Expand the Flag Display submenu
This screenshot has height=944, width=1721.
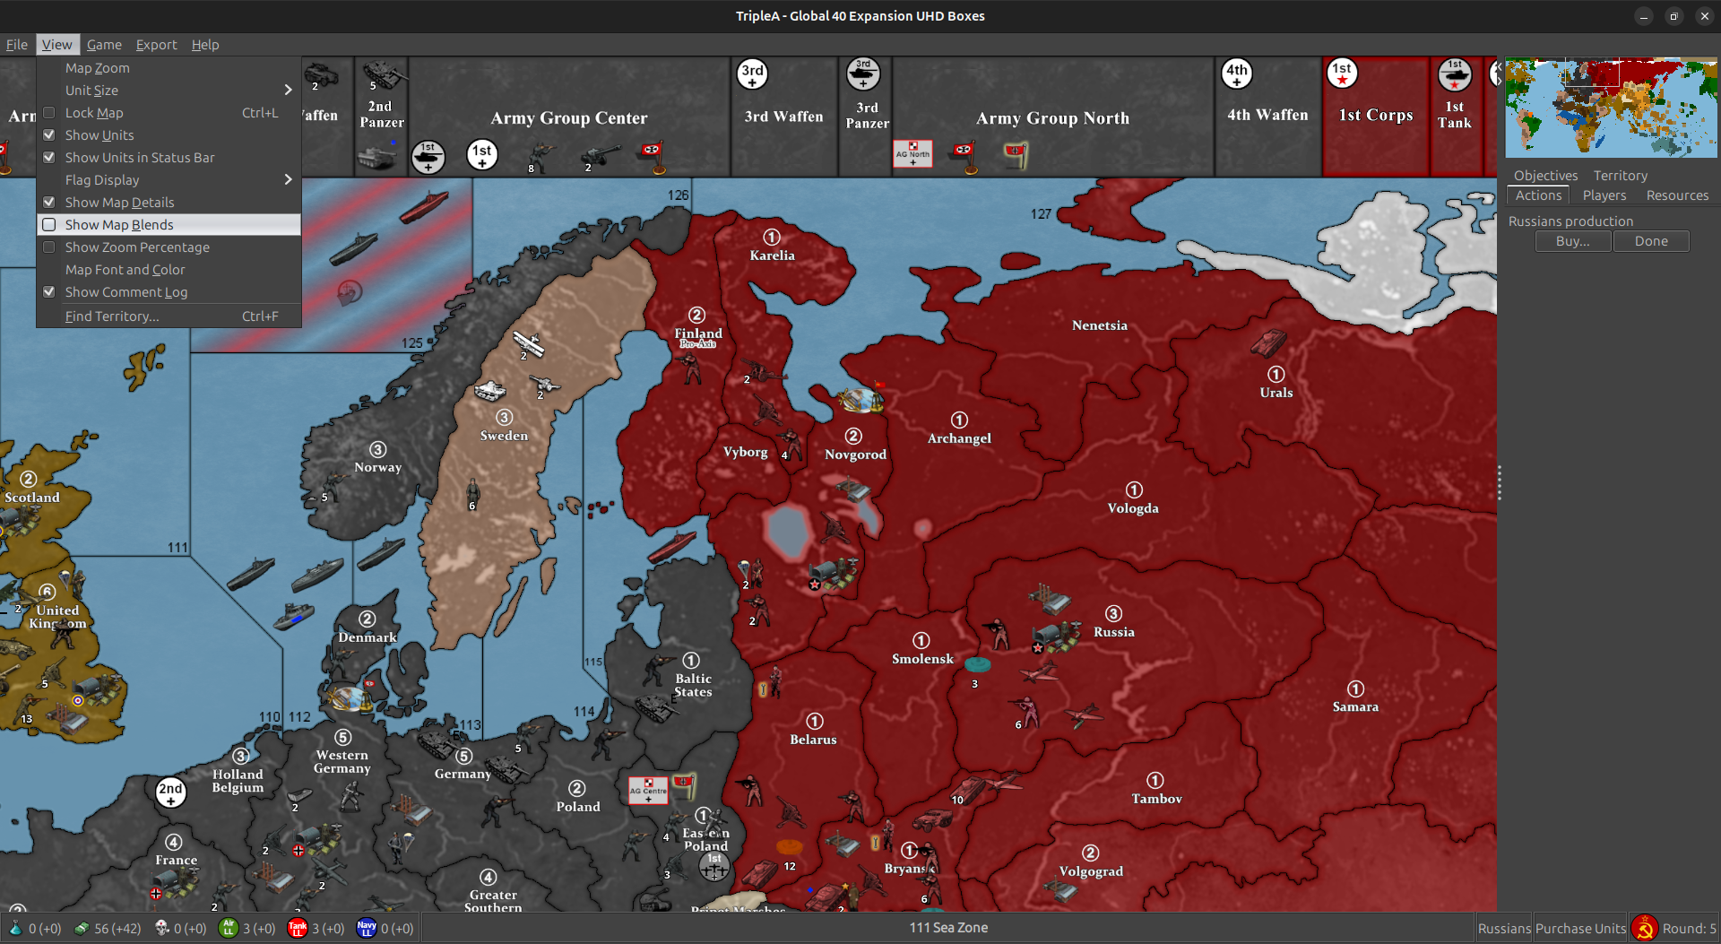(169, 180)
